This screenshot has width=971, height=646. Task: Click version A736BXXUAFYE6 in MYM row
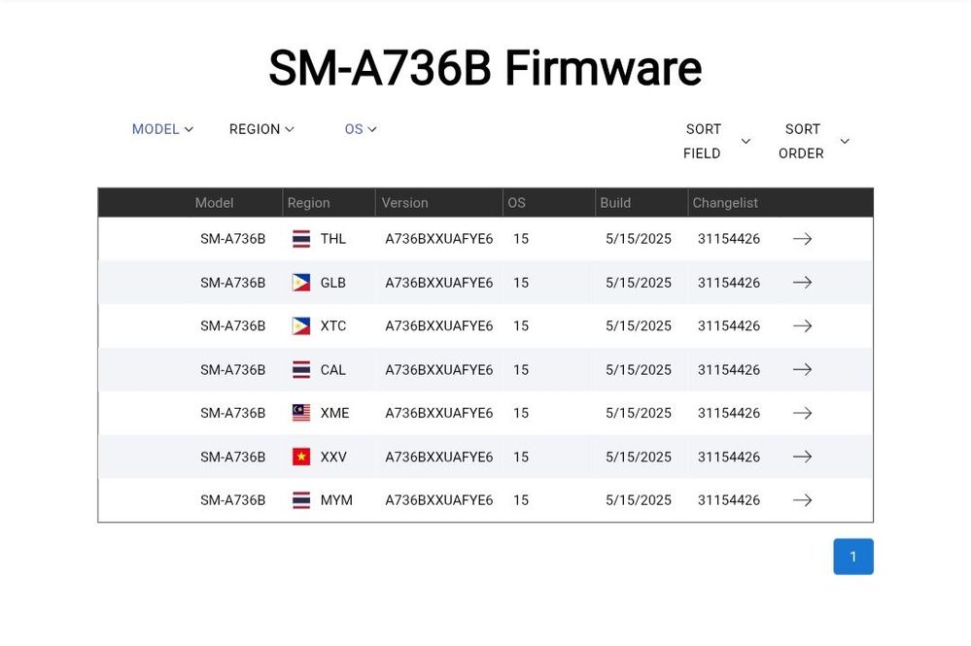pyautogui.click(x=439, y=500)
